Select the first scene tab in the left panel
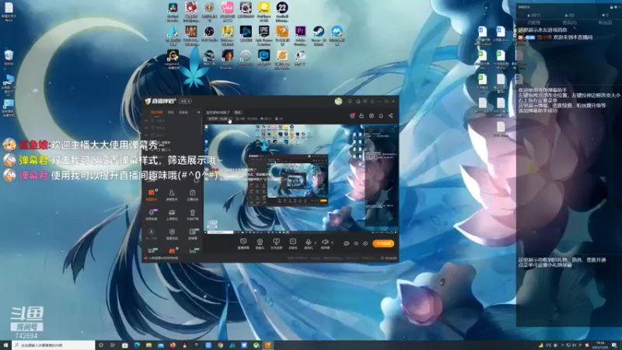Viewport: 622px width, 350px height. (156, 112)
